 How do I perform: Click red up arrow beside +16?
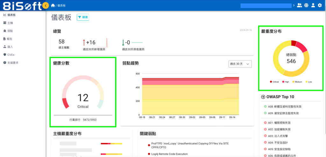click(84, 42)
